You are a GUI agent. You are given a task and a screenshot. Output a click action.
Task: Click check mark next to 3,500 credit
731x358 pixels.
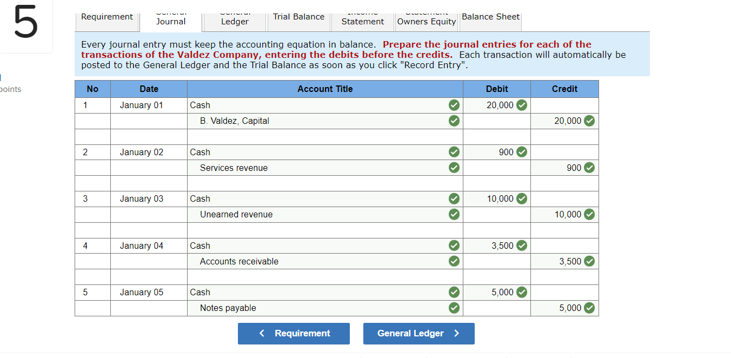point(589,261)
